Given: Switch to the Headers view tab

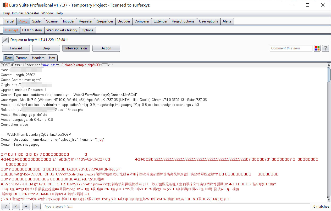Looking at the screenshot, I should [x=38, y=58].
